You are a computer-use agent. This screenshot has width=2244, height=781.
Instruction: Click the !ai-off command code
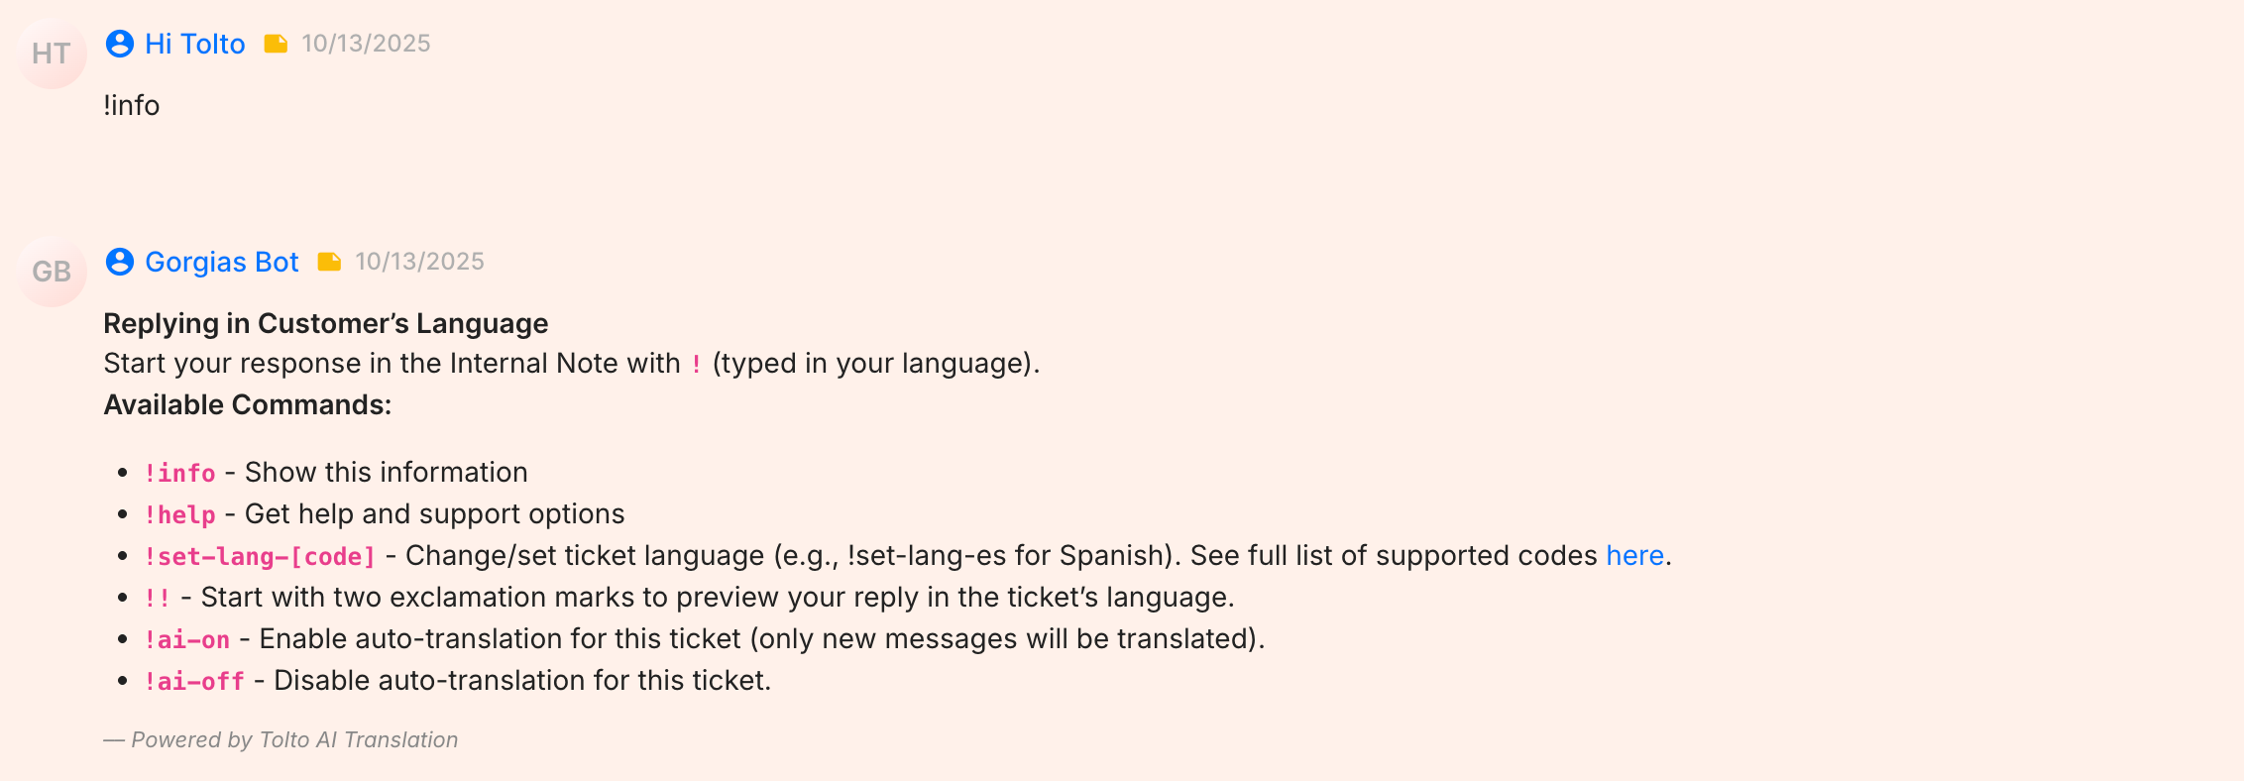(x=194, y=681)
